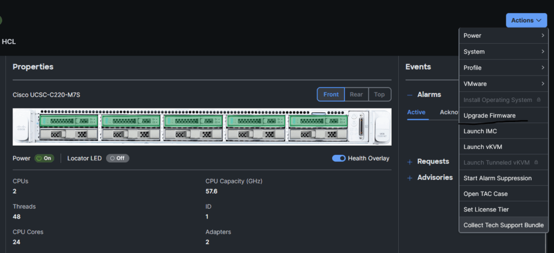Viewport: 554px width, 253px height.
Task: Click the server front power button icon
Action: [x=354, y=117]
